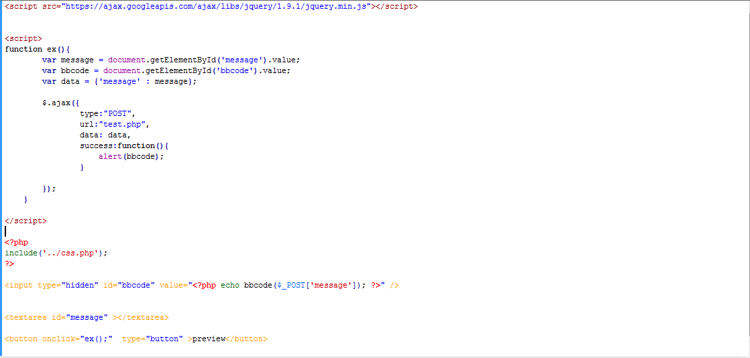Click the 'var bbcode' declaration line
This screenshot has width=750, height=358.
[166, 71]
